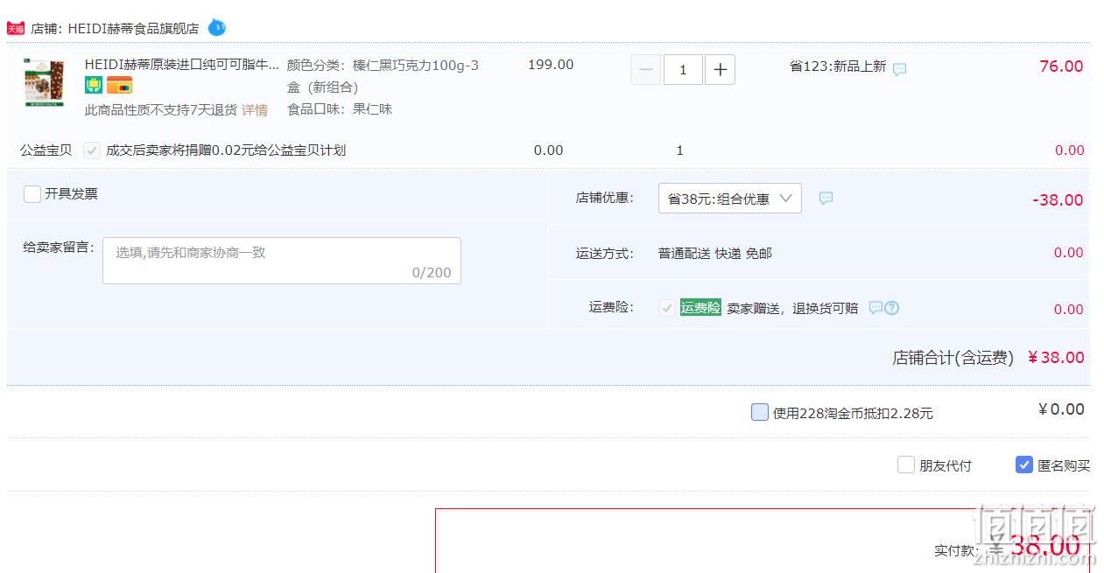Image resolution: width=1104 pixels, height=573 pixels.
Task: Open the HEIDI赫蒂原装进口 product title link
Action: click(182, 65)
